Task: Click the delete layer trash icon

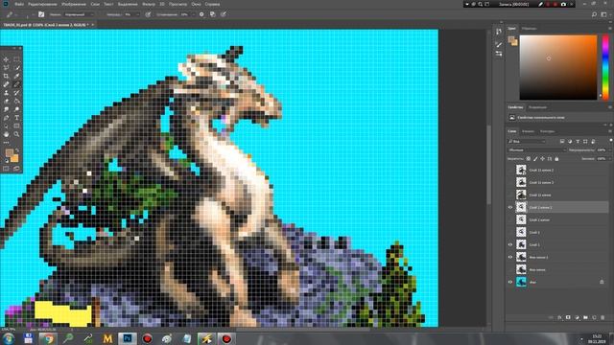Action: tap(602, 317)
